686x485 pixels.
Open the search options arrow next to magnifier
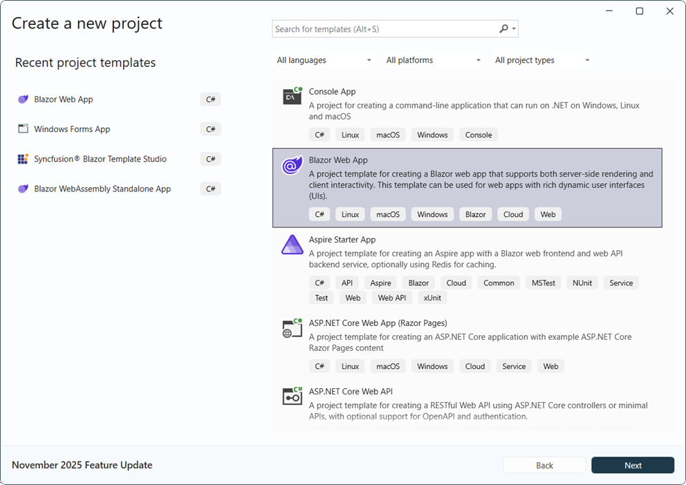514,28
